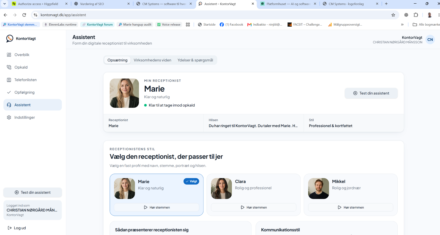This screenshot has height=235, width=440.
Task: Open Overblik in the sidebar
Action: [x=33, y=55]
